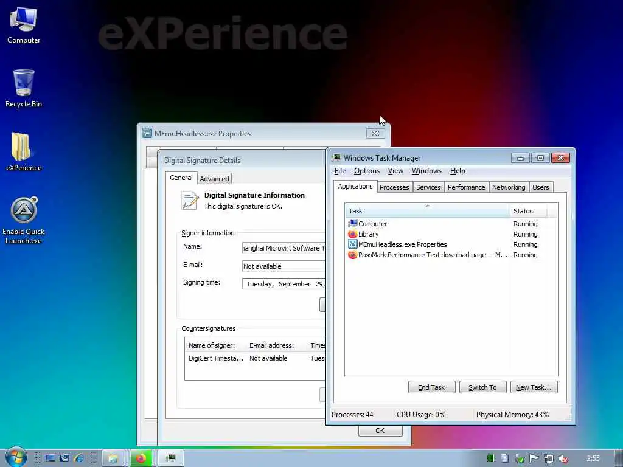Click the Signing time field
The height and width of the screenshot is (467, 623).
284,283
